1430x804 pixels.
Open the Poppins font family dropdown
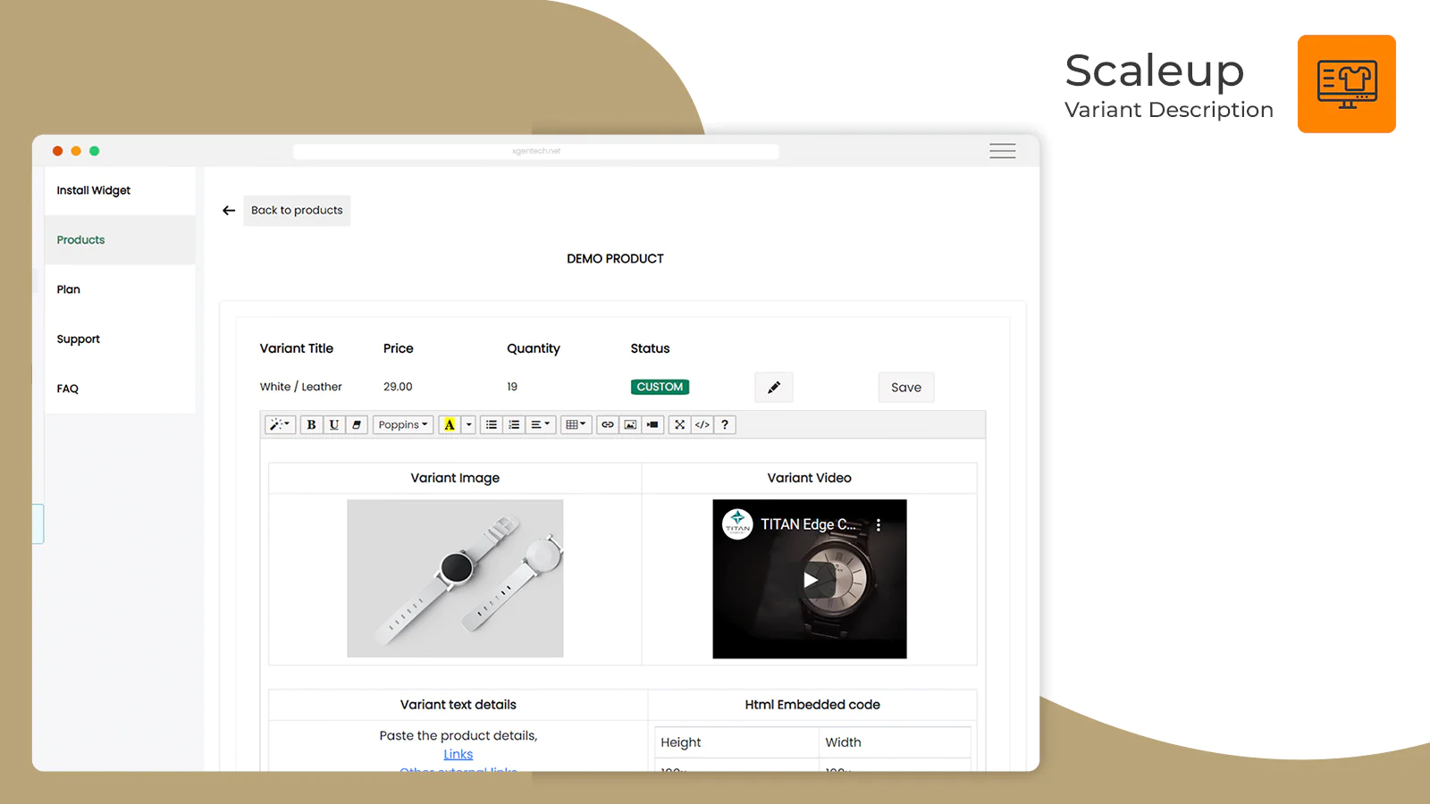(x=403, y=425)
